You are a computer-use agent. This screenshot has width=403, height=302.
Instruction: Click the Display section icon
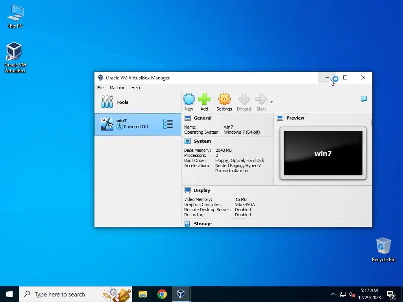(188, 190)
